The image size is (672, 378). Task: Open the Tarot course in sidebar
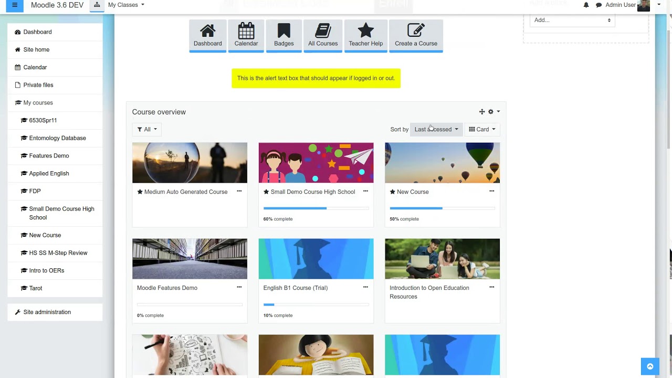[x=55, y=288]
